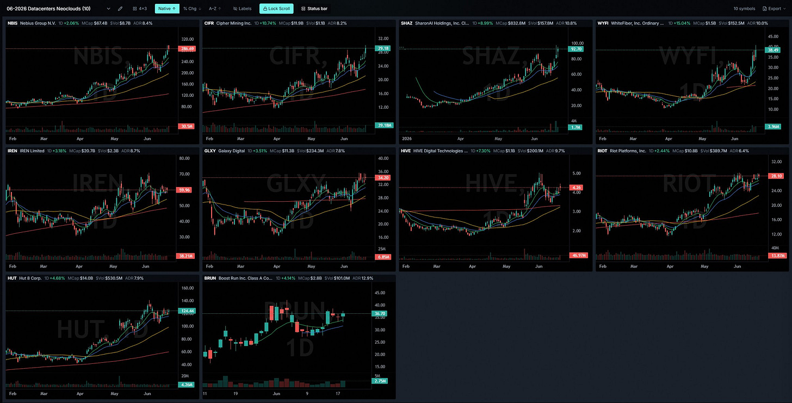Toggle the Labels visibility option

click(x=243, y=9)
